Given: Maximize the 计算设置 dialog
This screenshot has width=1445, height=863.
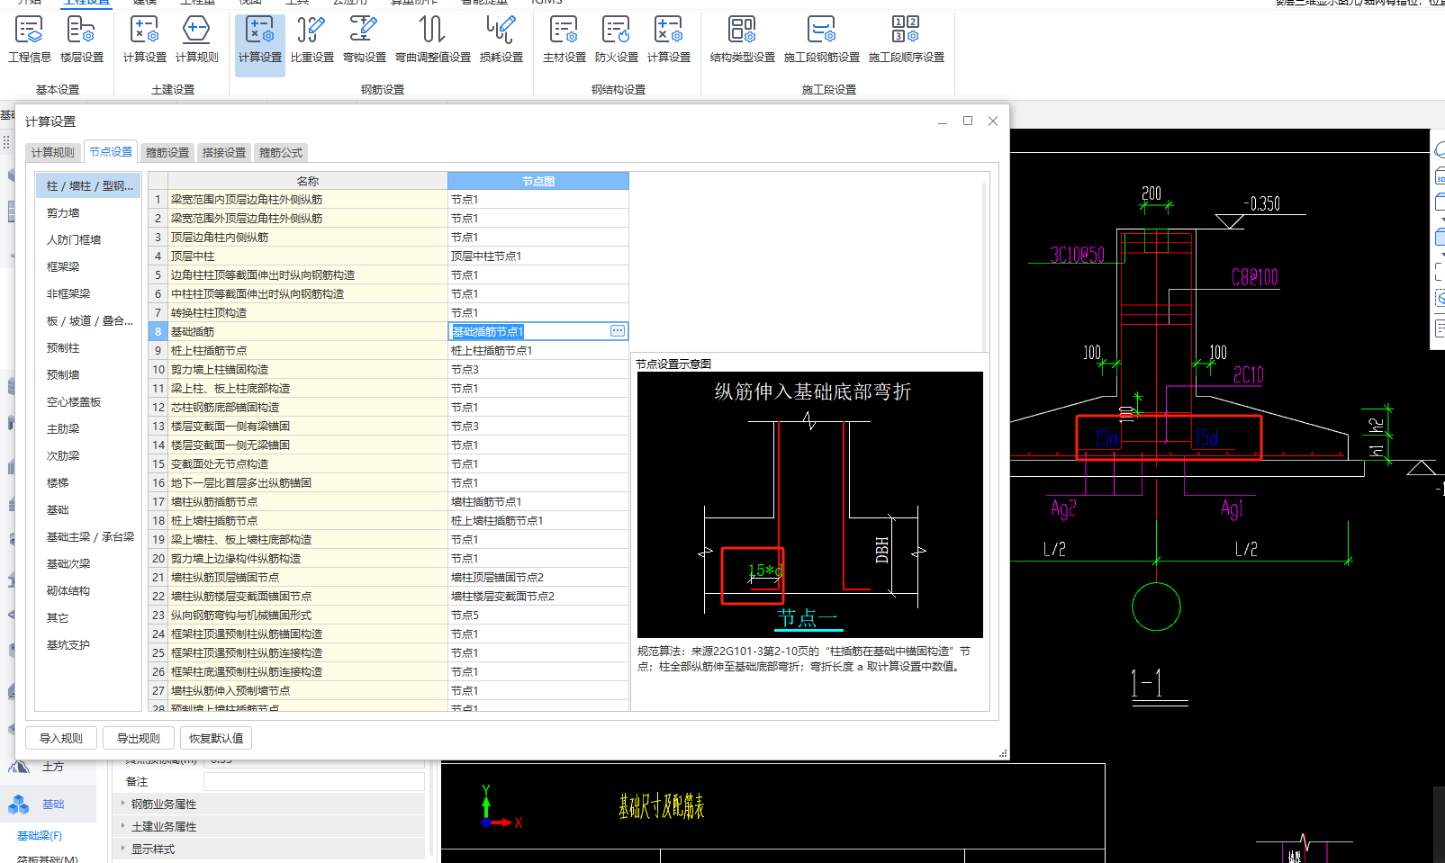Looking at the screenshot, I should point(968,121).
